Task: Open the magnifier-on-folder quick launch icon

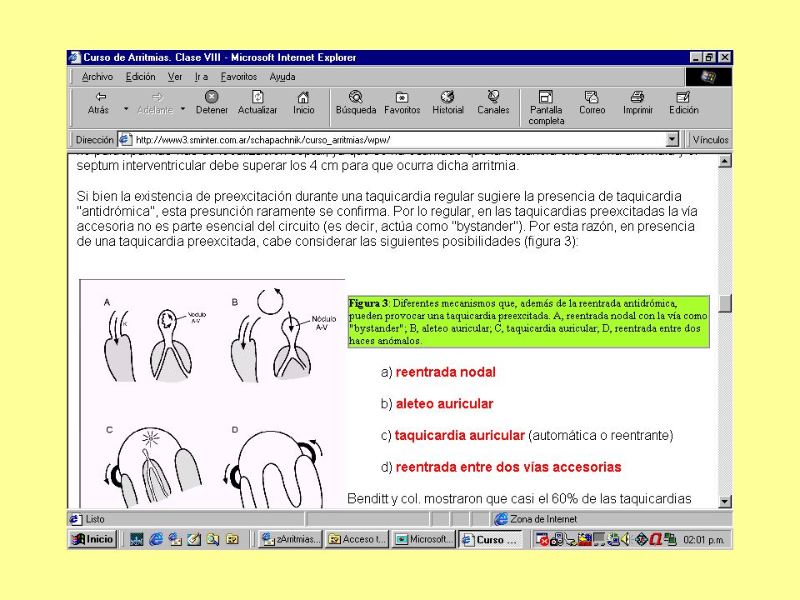Action: [212, 539]
